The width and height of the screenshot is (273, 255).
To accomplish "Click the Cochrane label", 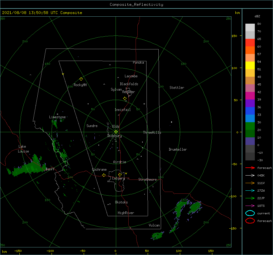I will coord(99,169).
